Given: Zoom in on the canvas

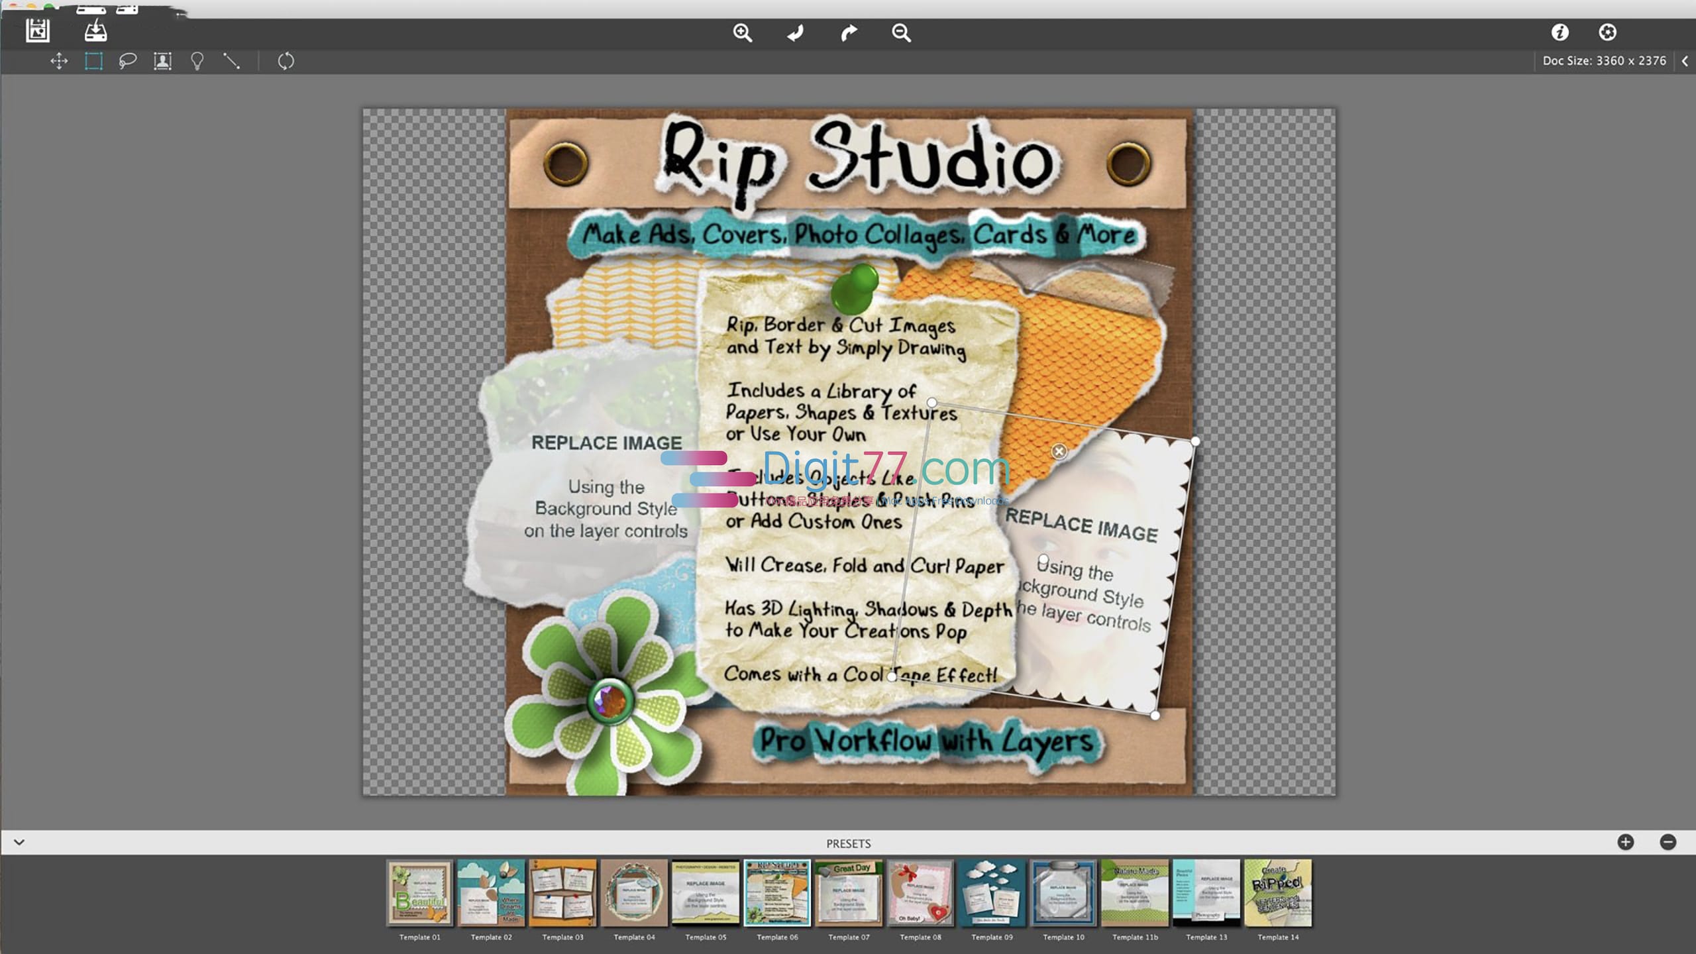Looking at the screenshot, I should coord(743,32).
